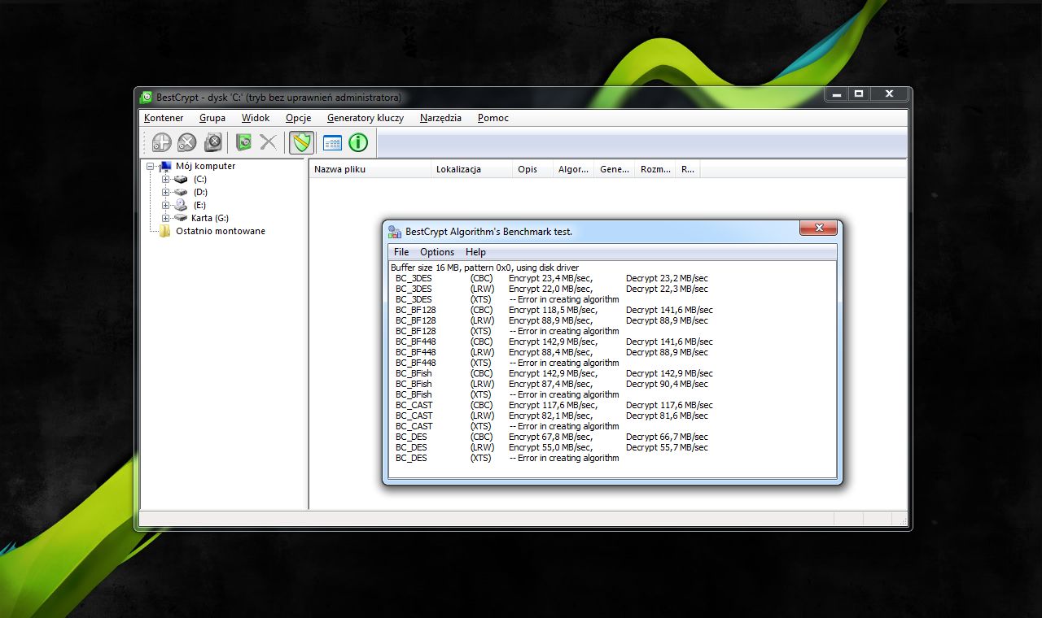1042x618 pixels.
Task: Open the Pomoc menu
Action: pos(493,118)
